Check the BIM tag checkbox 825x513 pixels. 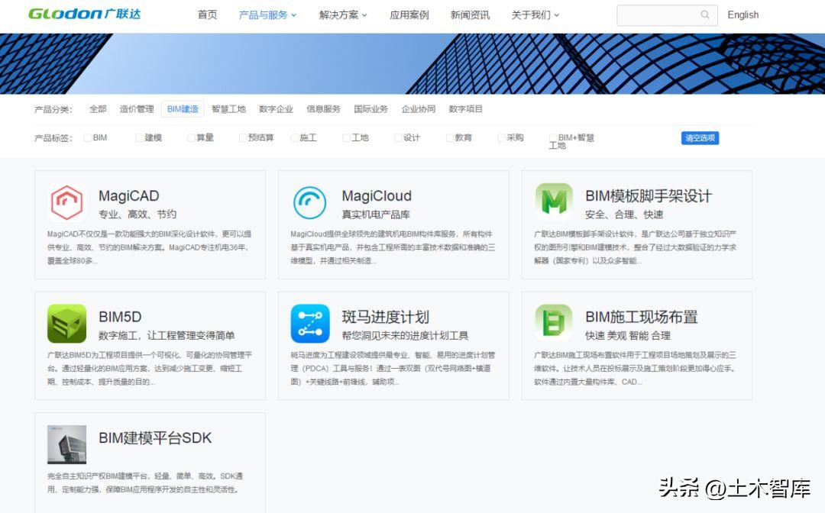click(x=88, y=138)
